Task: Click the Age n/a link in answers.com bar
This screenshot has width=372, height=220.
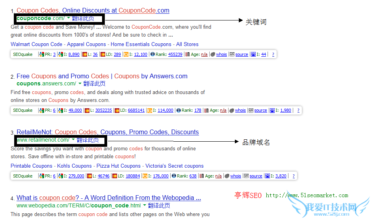Action: pyautogui.click(x=223, y=110)
